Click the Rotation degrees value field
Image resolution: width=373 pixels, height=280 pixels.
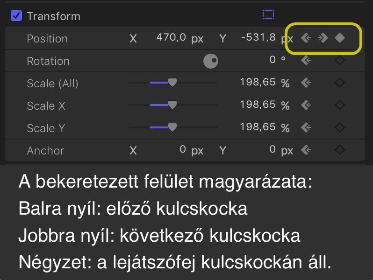[273, 60]
